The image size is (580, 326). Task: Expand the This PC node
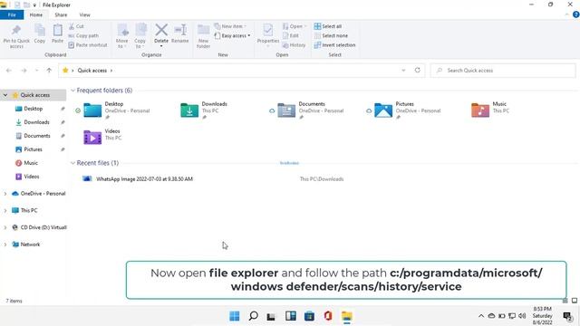[x=5, y=210]
